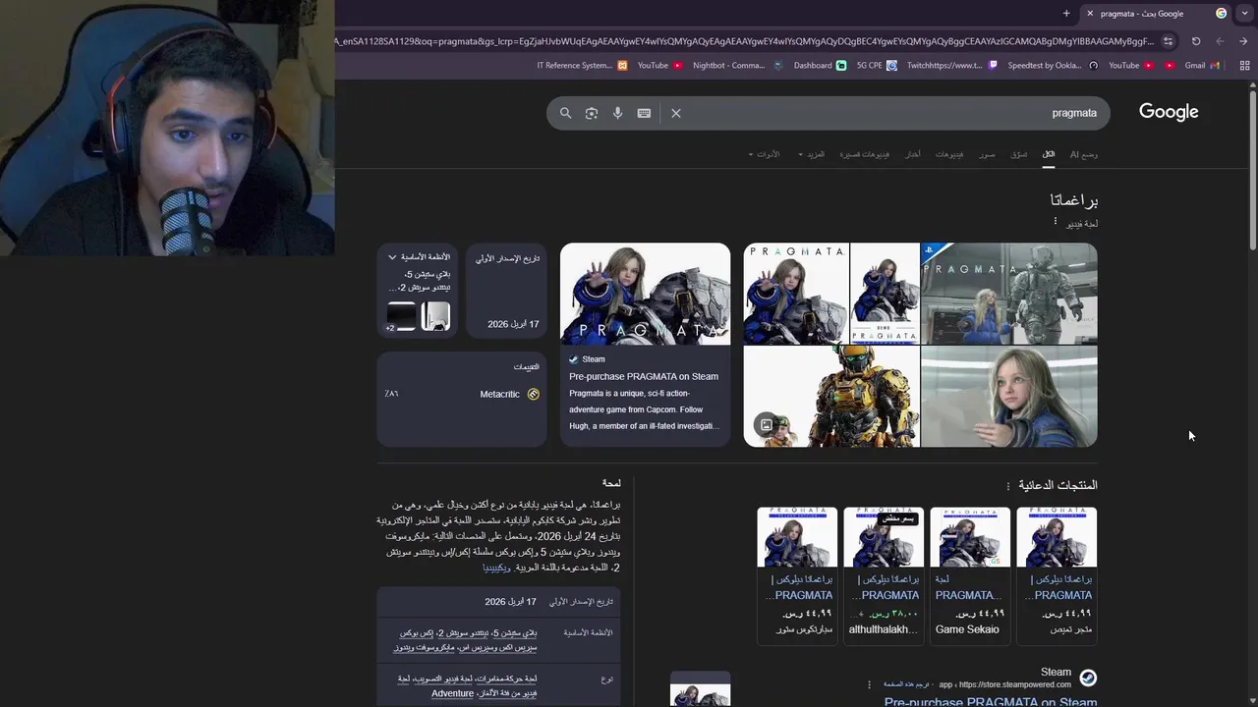Viewport: 1258px width, 707px height.
Task: Open the yellow armored robot image
Action: 831,396
